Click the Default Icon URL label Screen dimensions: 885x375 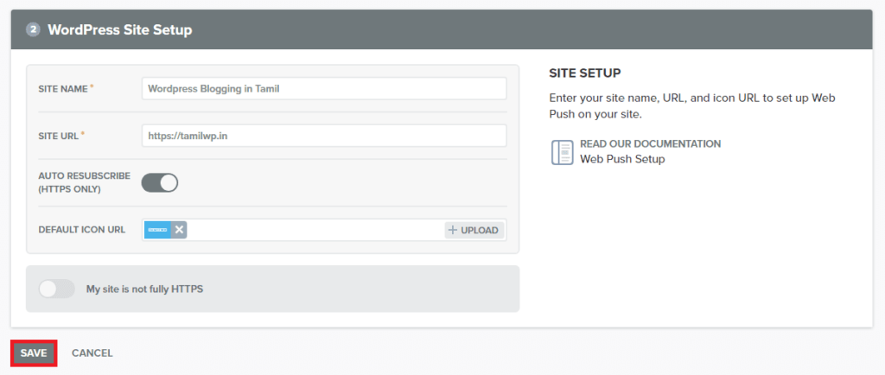(82, 230)
